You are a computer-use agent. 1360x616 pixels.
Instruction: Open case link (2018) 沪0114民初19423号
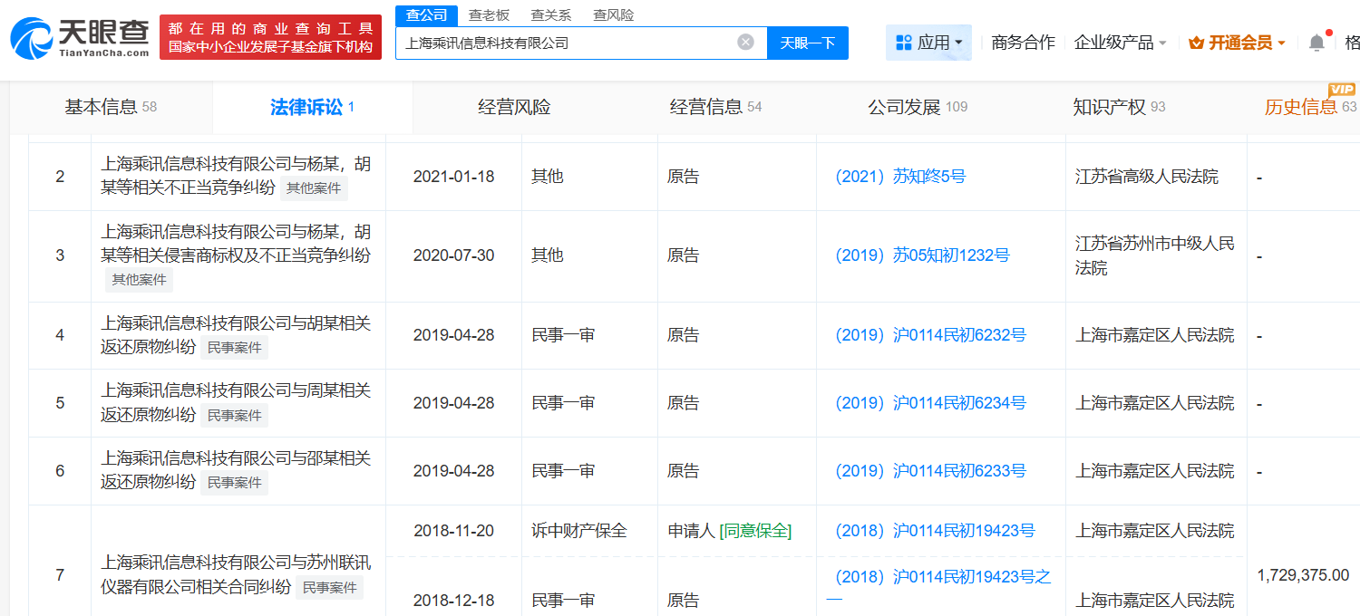(935, 531)
